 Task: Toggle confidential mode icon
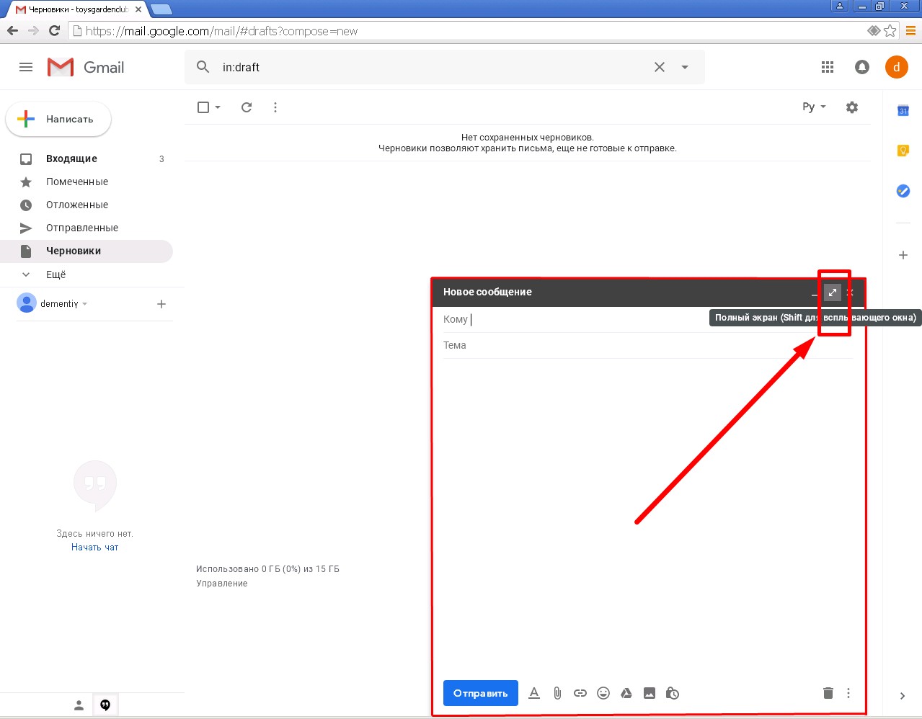pyautogui.click(x=673, y=693)
